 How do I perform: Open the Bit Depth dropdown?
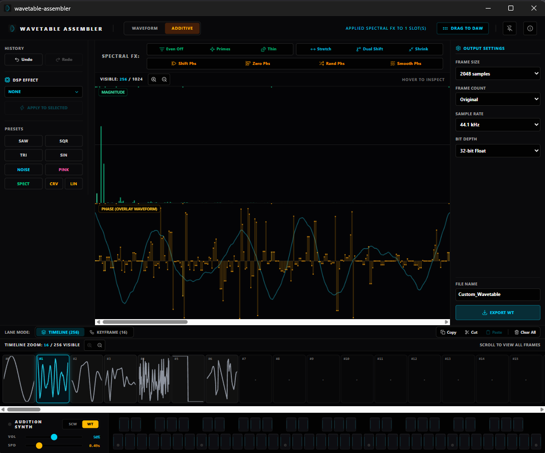[498, 150]
